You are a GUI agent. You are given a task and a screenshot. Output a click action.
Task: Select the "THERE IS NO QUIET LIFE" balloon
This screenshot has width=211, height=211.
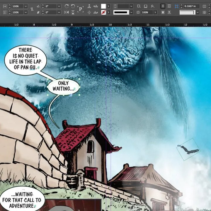[x=25, y=60]
